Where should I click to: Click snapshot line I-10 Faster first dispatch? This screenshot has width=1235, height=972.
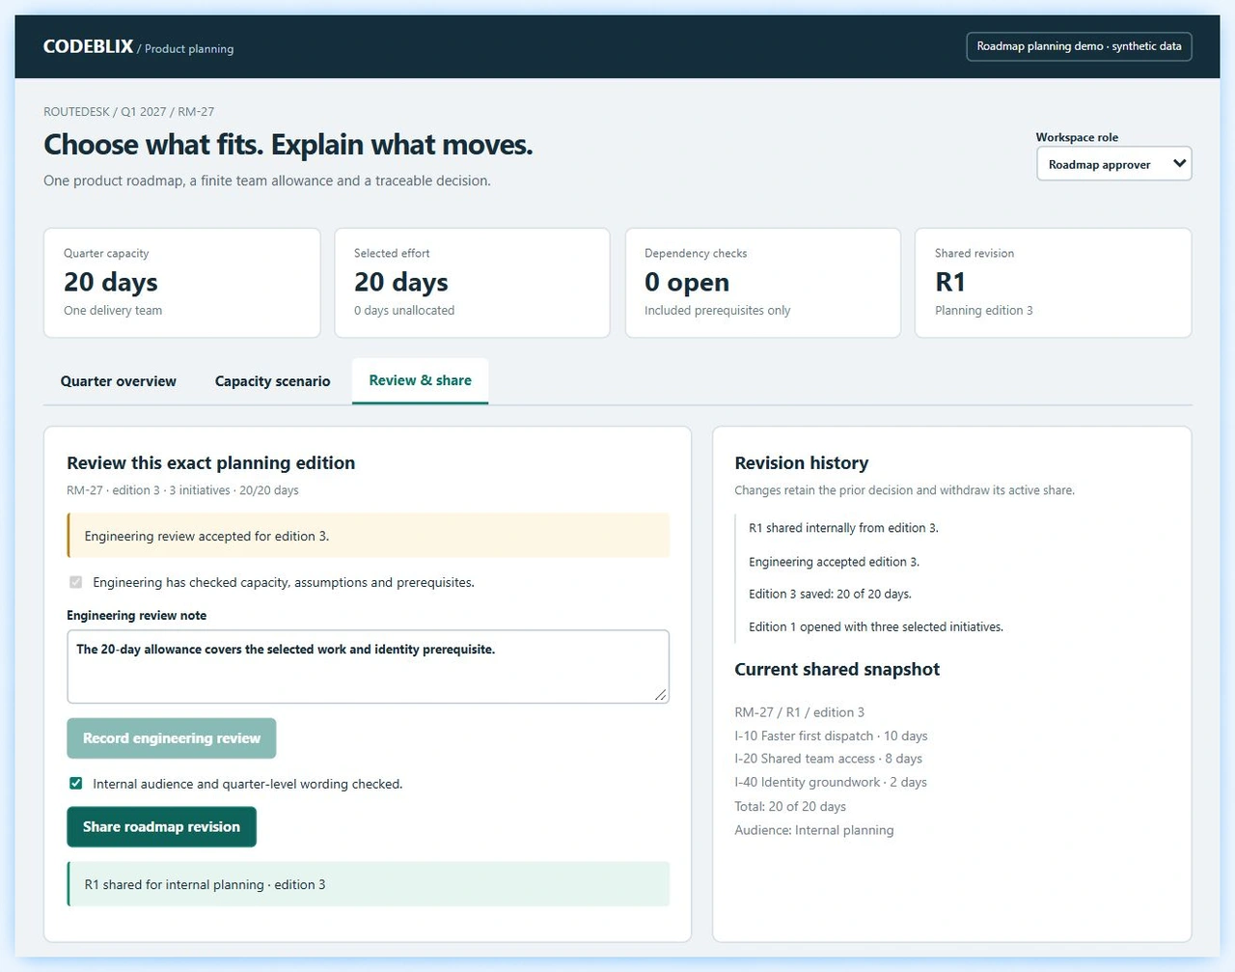831,736
